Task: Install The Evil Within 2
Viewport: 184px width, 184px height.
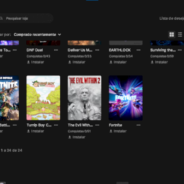Action: point(77,137)
